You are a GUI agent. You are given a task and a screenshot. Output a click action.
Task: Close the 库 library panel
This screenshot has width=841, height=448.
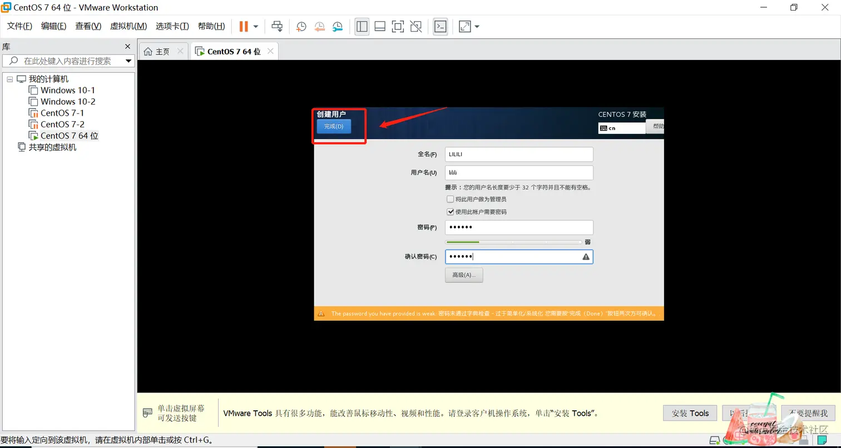(127, 47)
